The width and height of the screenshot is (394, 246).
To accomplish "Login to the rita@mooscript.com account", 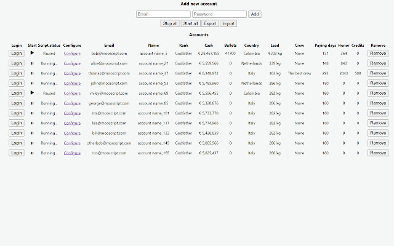I will [x=17, y=113].
